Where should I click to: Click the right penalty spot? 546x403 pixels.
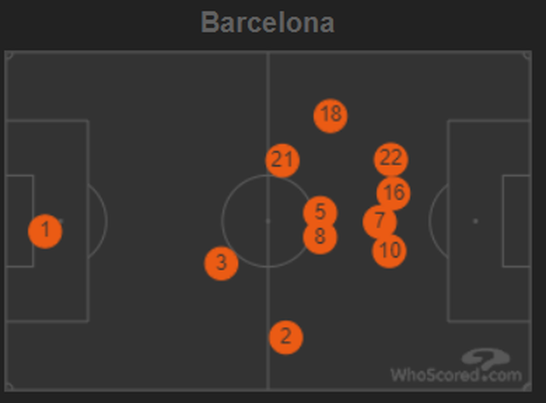(x=475, y=220)
